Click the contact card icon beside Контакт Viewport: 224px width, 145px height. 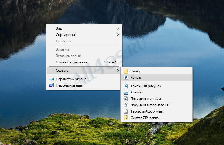click(x=126, y=93)
